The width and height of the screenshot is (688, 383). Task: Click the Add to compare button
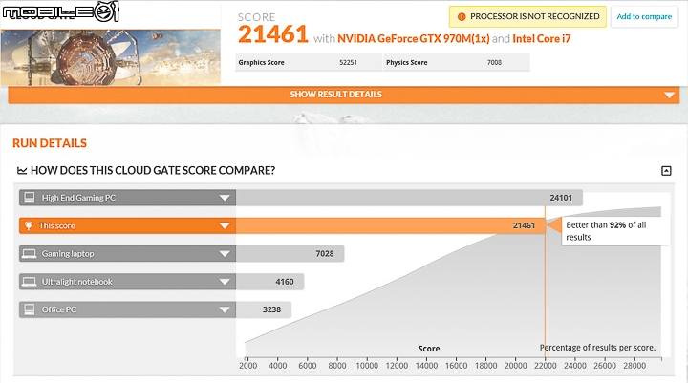[x=644, y=16]
